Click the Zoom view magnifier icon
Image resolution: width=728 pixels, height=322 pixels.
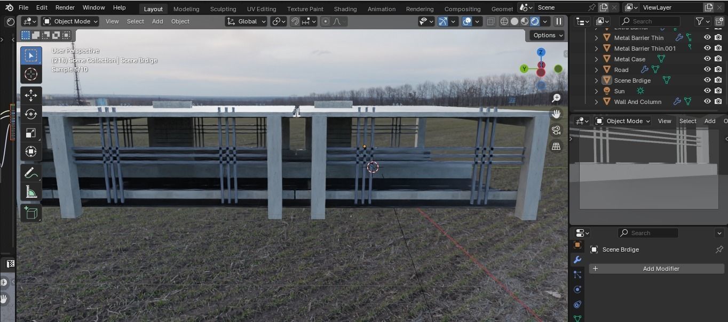click(x=556, y=98)
